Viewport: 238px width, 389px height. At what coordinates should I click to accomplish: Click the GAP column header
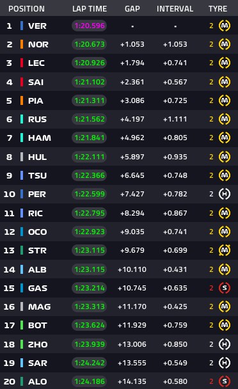click(132, 9)
